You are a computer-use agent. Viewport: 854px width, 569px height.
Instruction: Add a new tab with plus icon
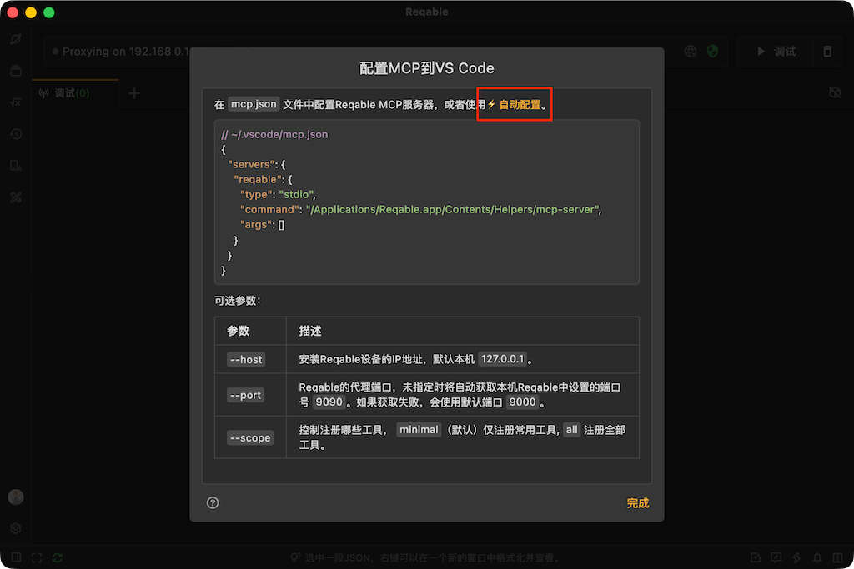[x=134, y=93]
